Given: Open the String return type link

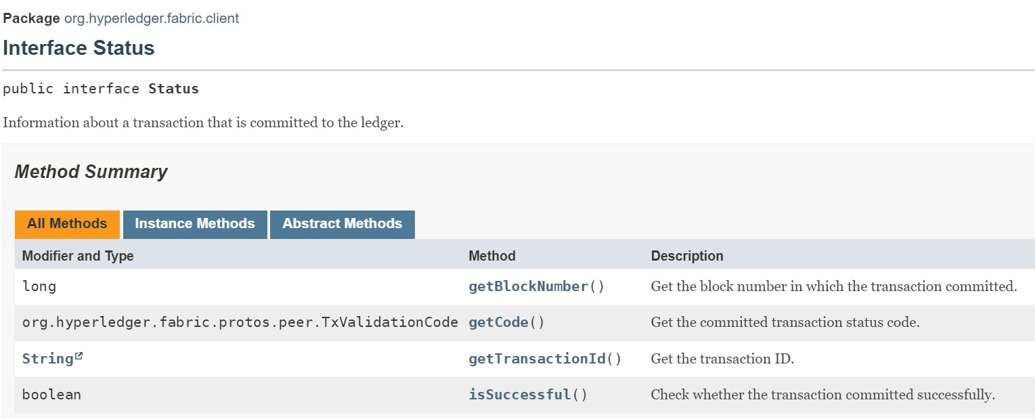Looking at the screenshot, I should tap(47, 359).
